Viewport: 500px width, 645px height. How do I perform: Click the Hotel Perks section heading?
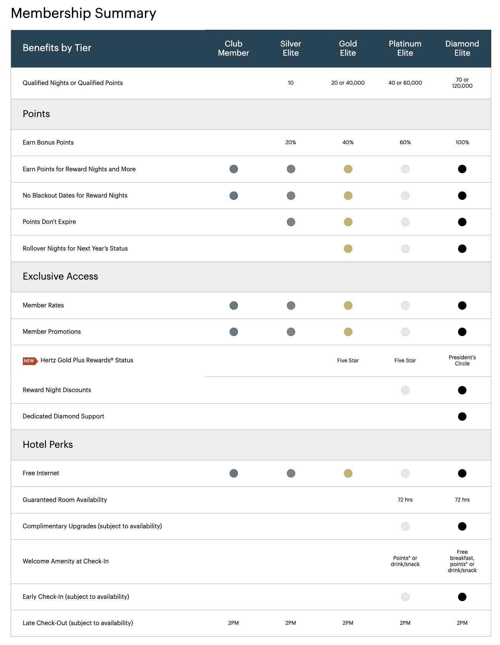click(x=48, y=445)
